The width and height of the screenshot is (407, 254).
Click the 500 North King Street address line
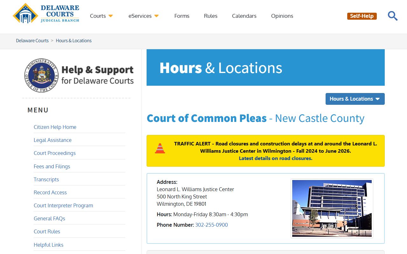point(182,197)
